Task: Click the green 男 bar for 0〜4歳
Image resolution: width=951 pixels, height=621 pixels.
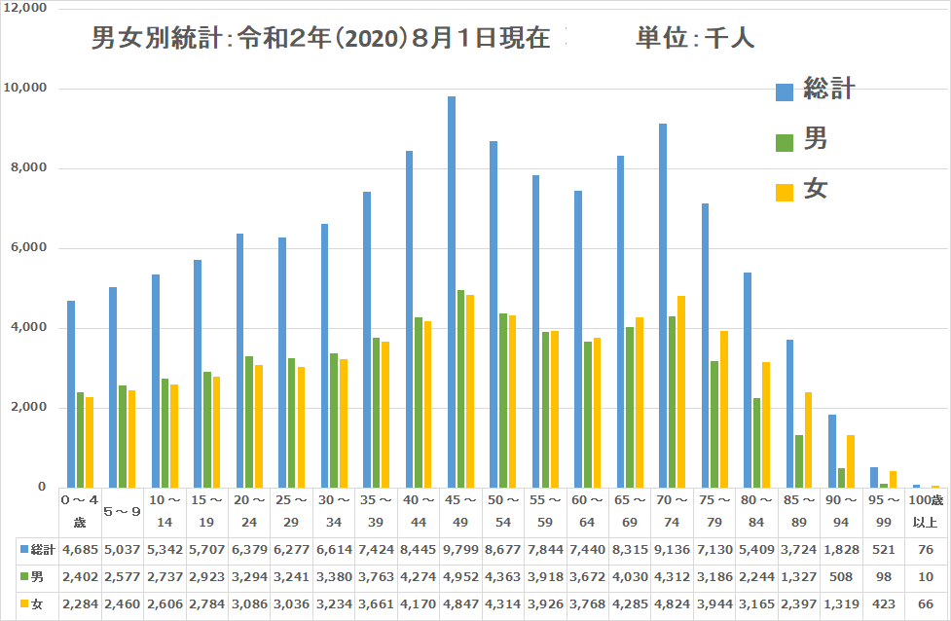Action: coord(80,440)
